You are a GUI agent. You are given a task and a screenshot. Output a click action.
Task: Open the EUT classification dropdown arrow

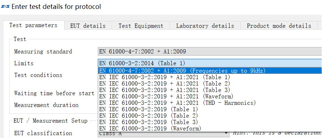pos(226,133)
